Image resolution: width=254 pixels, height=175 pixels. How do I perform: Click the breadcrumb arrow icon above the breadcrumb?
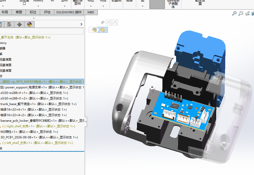[103, 22]
